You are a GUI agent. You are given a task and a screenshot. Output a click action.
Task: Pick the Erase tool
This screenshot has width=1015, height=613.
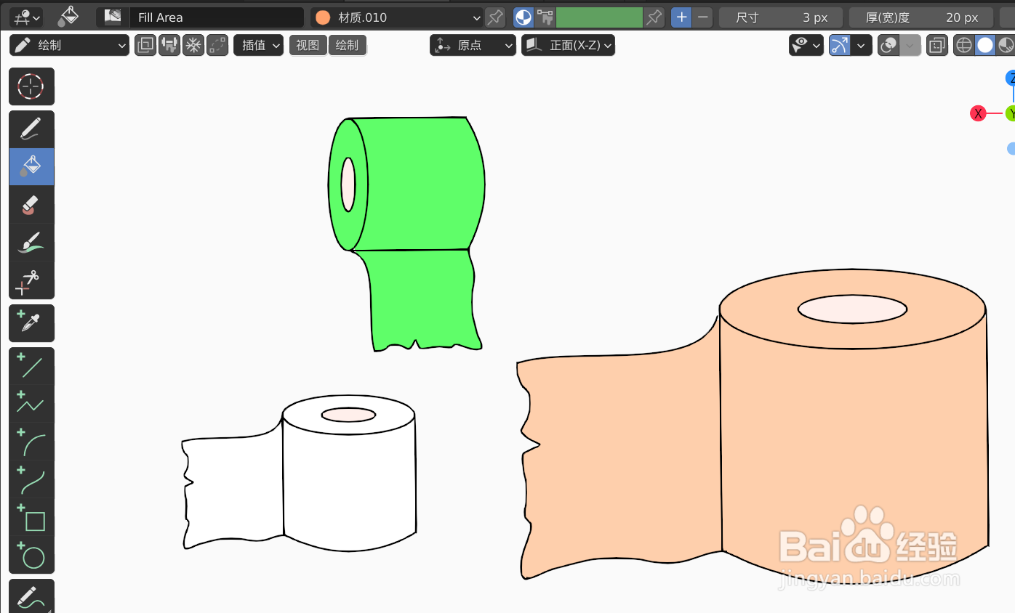pos(31,204)
